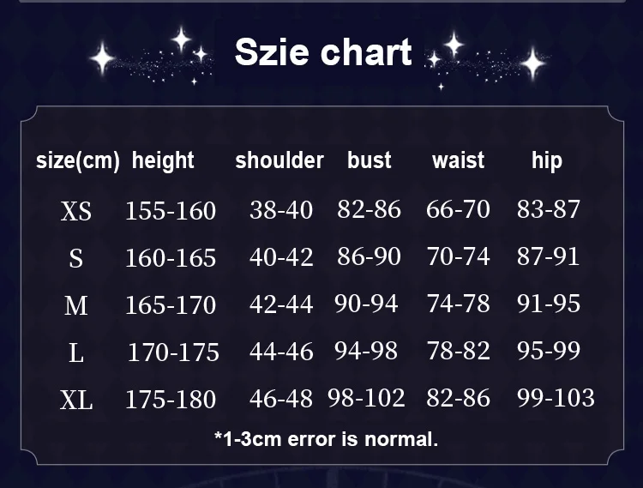Select the "height" column header
This screenshot has width=643, height=488.
tap(163, 160)
